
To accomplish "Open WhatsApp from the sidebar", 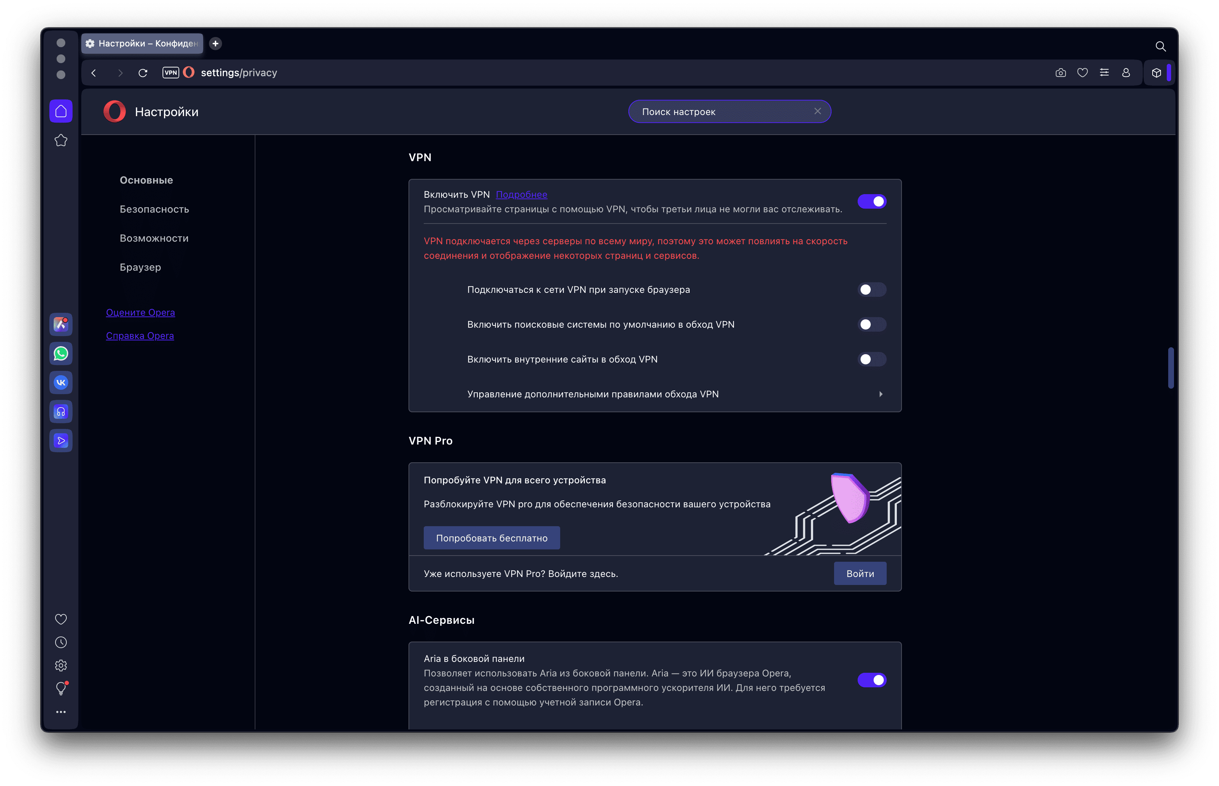I will (x=61, y=353).
